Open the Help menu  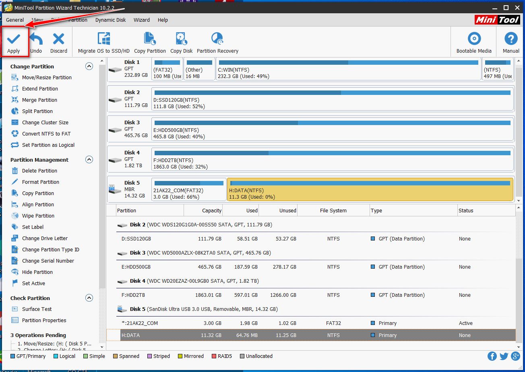(163, 20)
